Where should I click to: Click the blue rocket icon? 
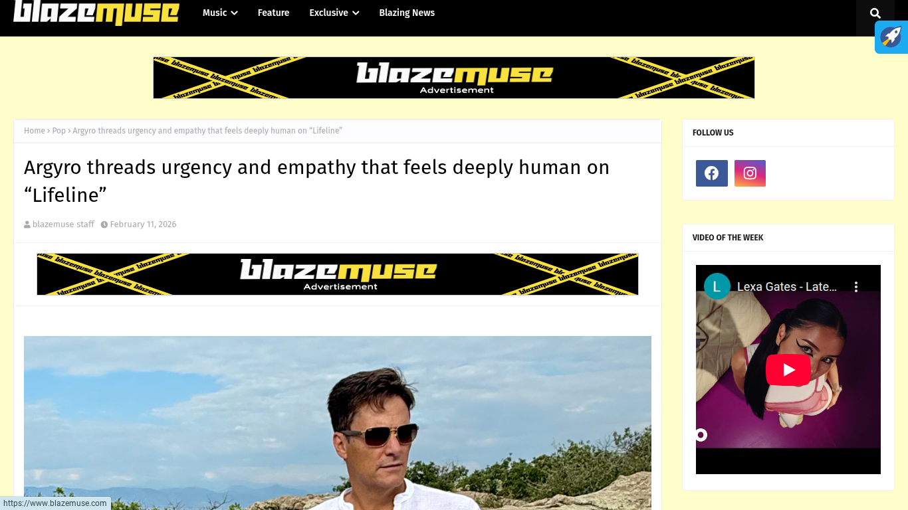pos(891,37)
